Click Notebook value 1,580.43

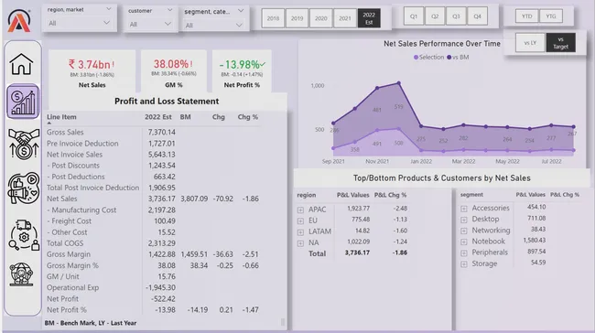534,240
